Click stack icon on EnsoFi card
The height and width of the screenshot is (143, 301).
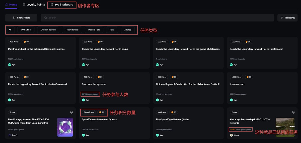(x=71, y=112)
